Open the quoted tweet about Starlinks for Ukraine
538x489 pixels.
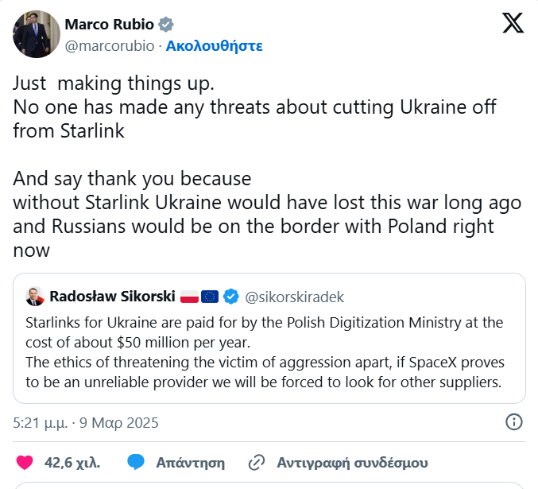[x=269, y=351]
